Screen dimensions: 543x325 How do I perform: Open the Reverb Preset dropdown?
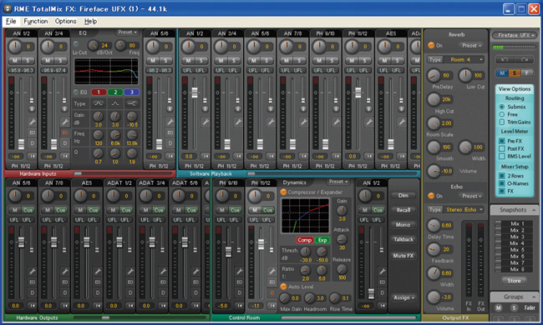click(472, 45)
